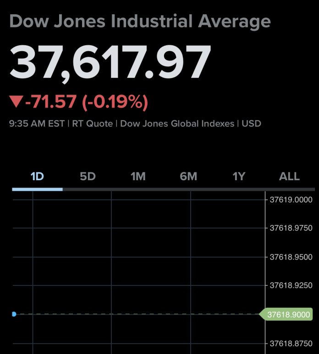Click the USD currency label
319x354 pixels.
click(251, 124)
